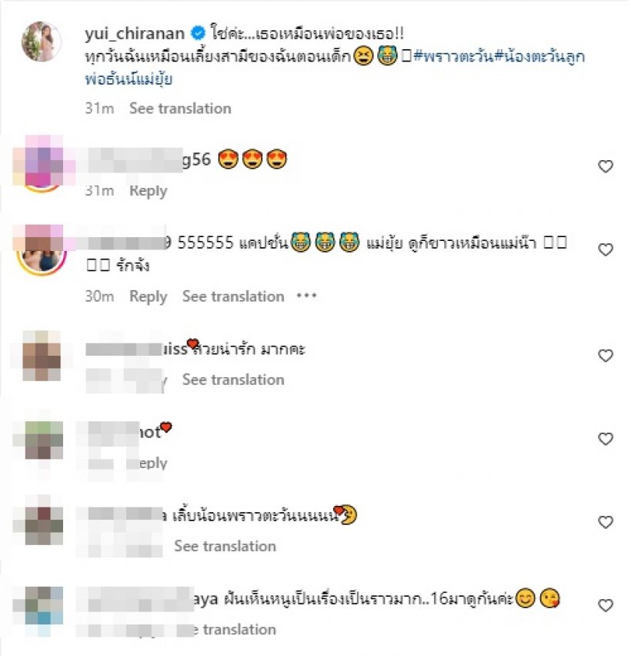See translation of the 'iss' user comment

point(233,380)
